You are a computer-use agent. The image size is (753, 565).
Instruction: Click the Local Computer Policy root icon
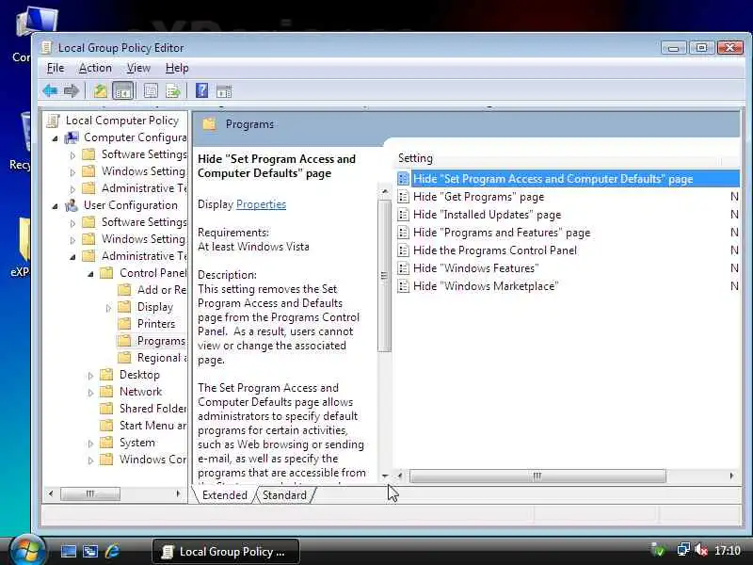54,121
